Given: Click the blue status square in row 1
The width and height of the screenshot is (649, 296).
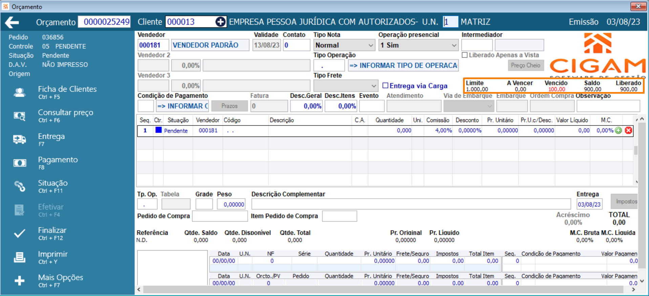Looking at the screenshot, I should (158, 130).
